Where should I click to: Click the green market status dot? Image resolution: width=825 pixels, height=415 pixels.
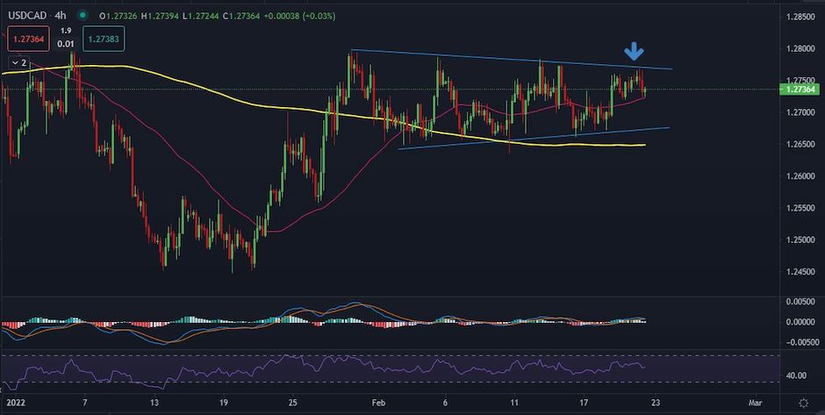[x=83, y=16]
